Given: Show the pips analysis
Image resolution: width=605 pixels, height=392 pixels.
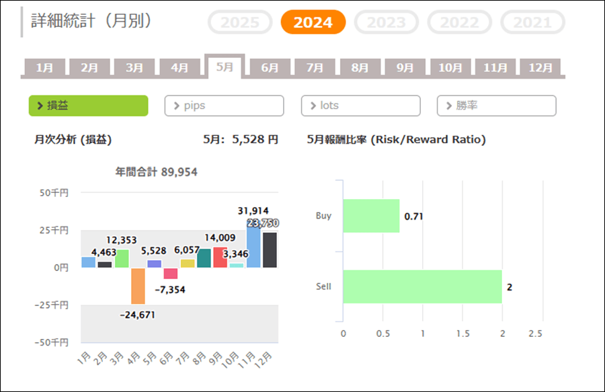Looking at the screenshot, I should coord(224,106).
